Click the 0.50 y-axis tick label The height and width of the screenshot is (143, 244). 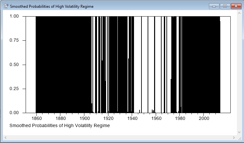click(14, 65)
